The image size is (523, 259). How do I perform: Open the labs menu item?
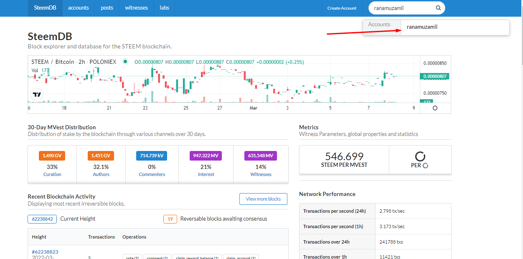click(164, 8)
